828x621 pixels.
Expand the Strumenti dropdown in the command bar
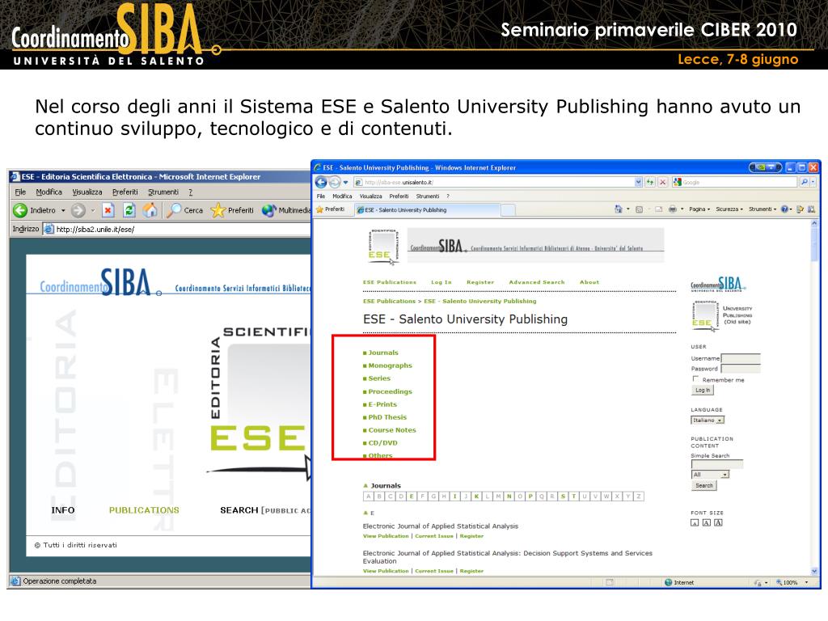pyautogui.click(x=762, y=209)
